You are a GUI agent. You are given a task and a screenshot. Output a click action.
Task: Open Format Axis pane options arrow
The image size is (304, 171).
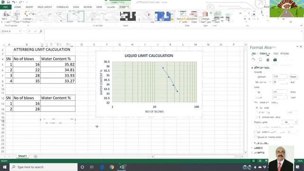pyautogui.click(x=297, y=47)
